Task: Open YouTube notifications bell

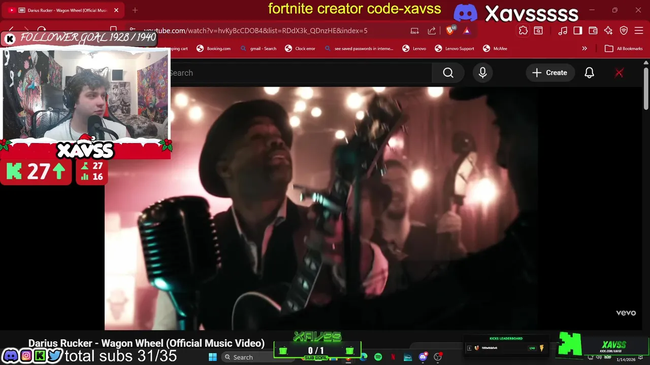Action: [589, 73]
